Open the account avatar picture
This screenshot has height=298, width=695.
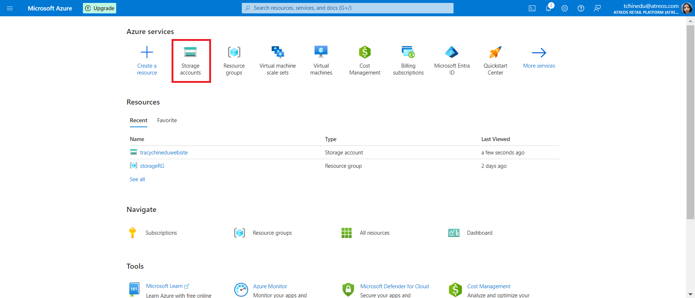(687, 8)
